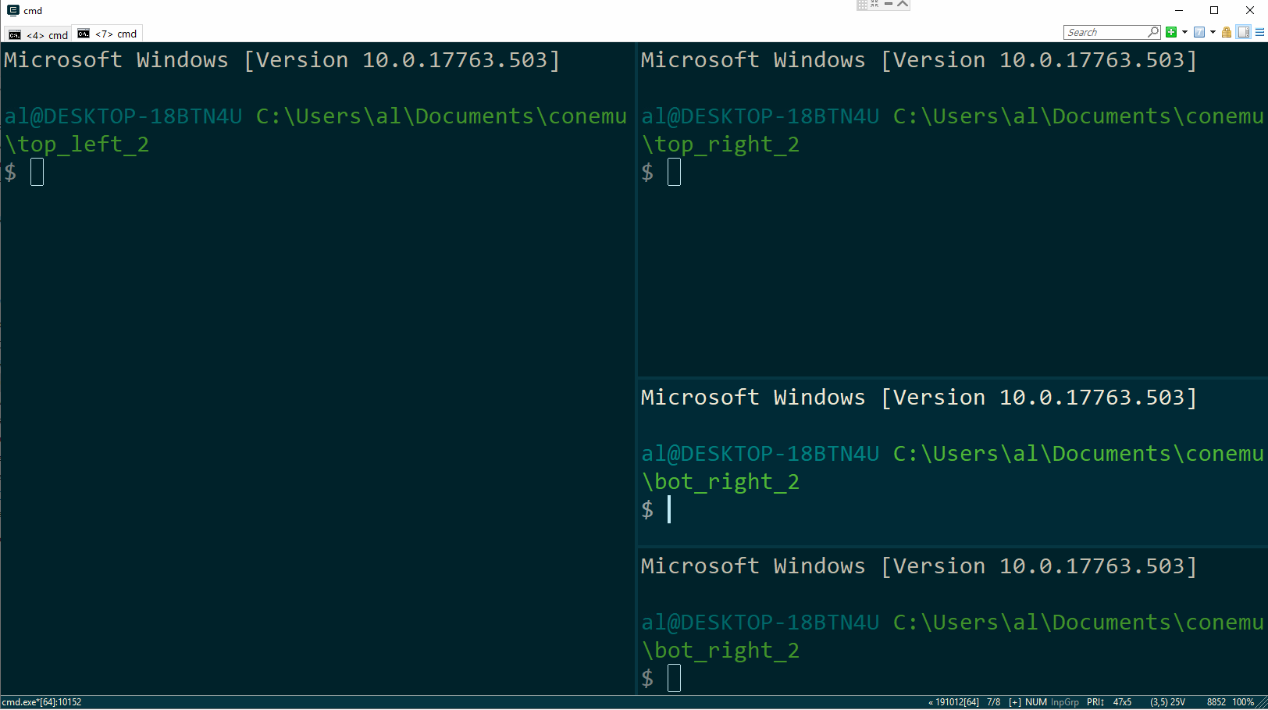Image resolution: width=1268 pixels, height=710 pixels.
Task: Switch to the <7> cmd tab
Action: pyautogui.click(x=108, y=34)
